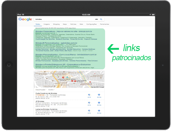Click sitelink Fale Conosco
This screenshot has width=172, height=134.
92,61
